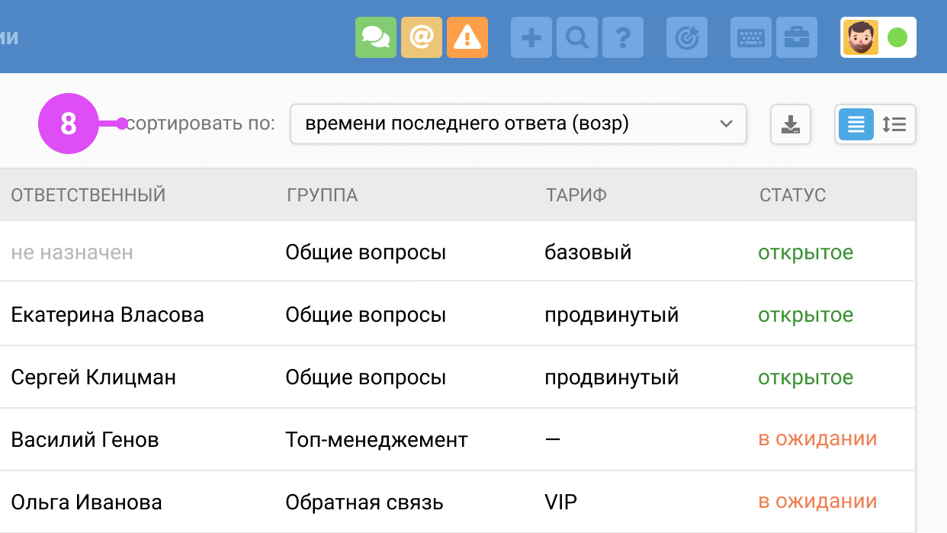Viewport: 947px width, 533px height.
Task: Click the target goals icon
Action: (686, 37)
